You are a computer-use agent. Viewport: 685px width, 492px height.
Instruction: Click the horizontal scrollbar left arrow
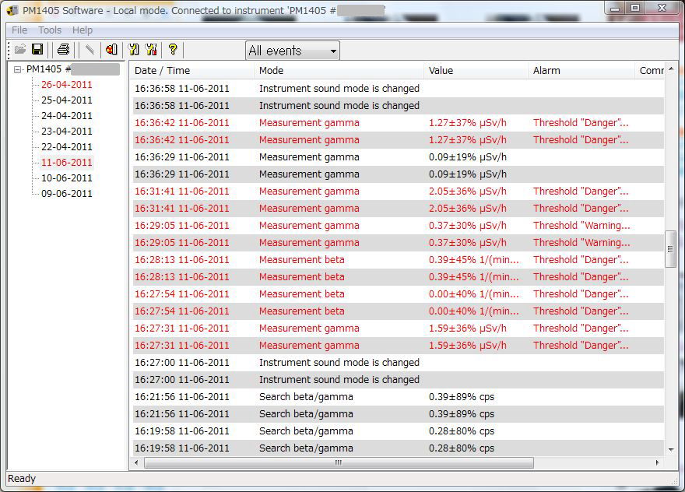pos(136,462)
